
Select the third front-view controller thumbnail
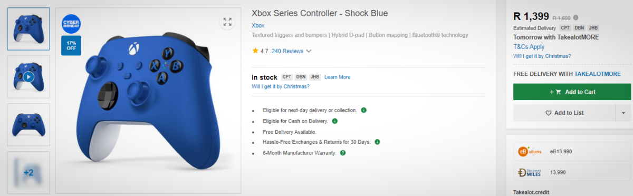[28, 124]
